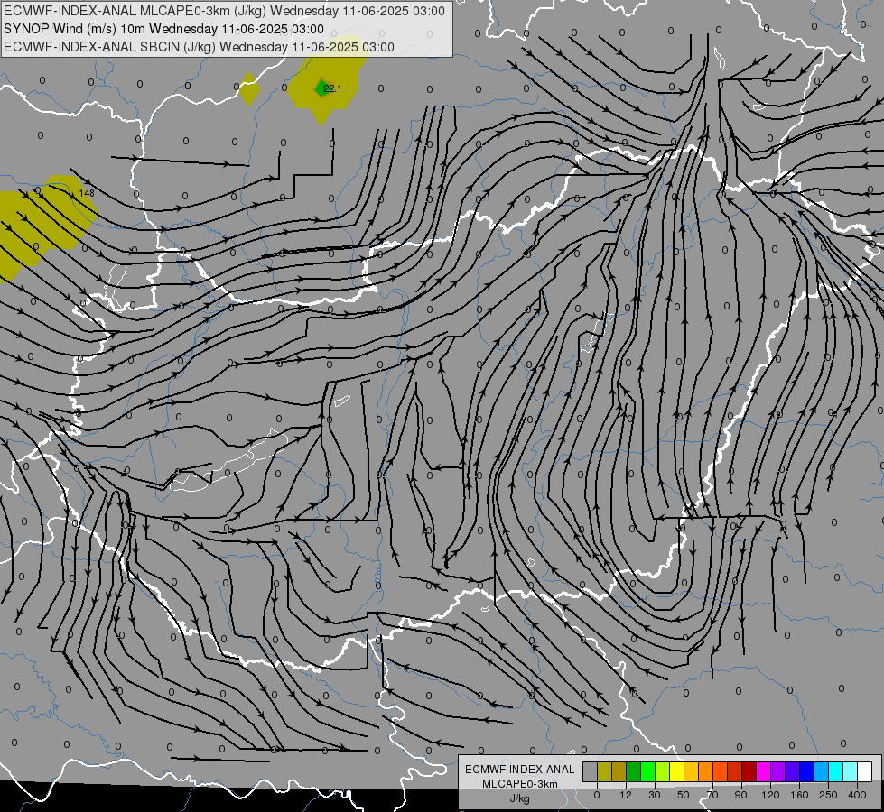Click the green diamond CAPE marker
Viewport: 884px width, 812px height.
[x=321, y=88]
